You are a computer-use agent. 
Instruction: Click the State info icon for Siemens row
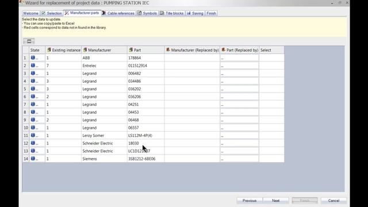(33, 159)
